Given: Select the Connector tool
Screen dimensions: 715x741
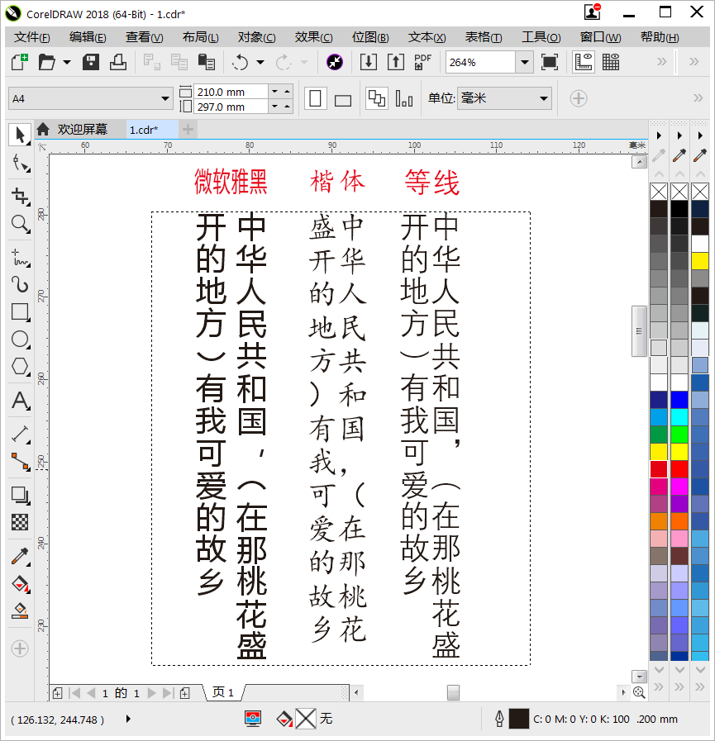Looking at the screenshot, I should 20,462.
